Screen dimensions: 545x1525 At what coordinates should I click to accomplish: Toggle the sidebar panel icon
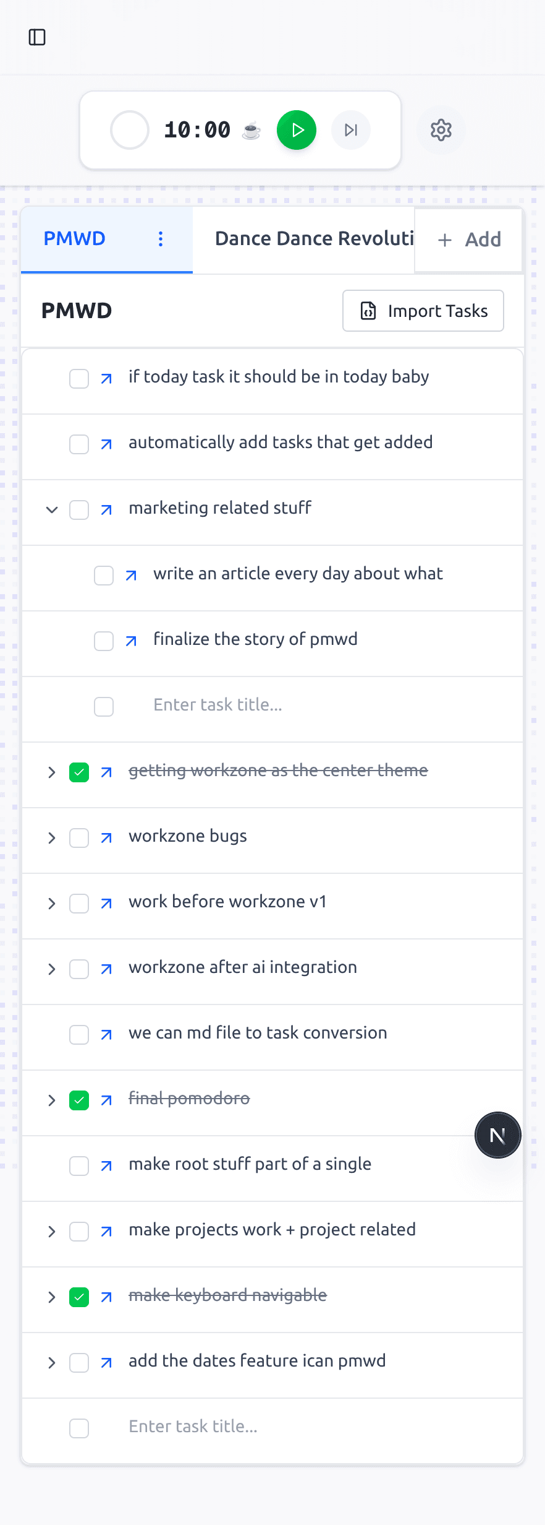tap(37, 37)
